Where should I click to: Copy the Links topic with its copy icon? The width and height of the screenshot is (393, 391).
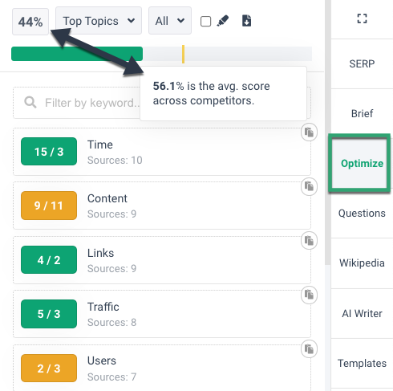[x=309, y=241]
